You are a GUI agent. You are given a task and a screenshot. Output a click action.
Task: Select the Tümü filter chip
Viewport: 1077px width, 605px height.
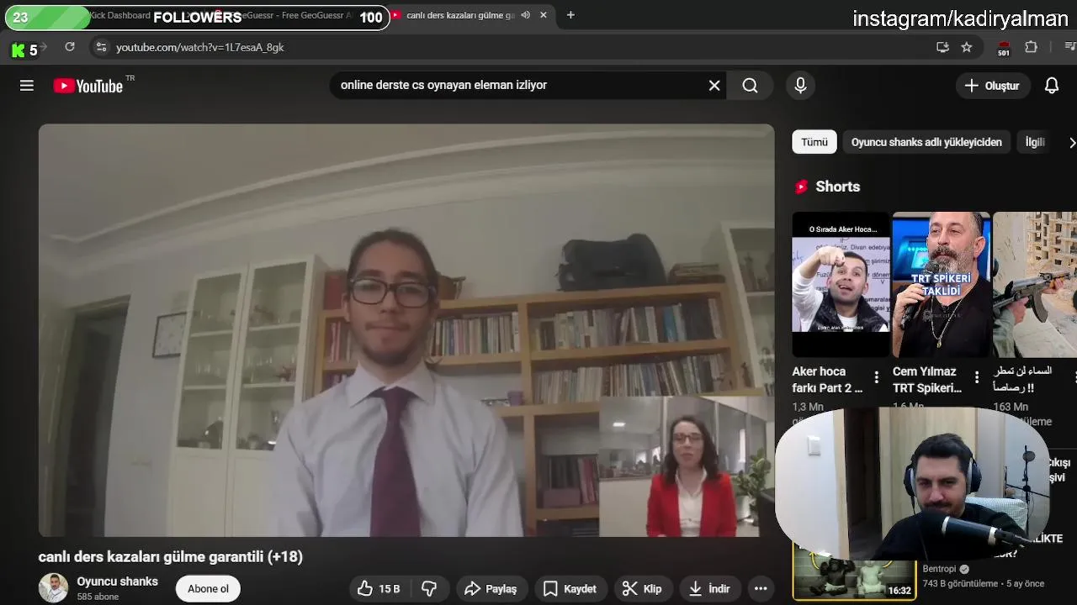[814, 142]
